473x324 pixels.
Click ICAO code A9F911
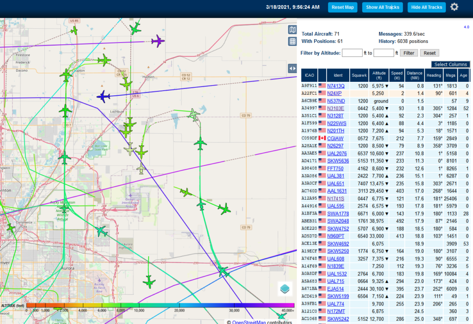309,86
